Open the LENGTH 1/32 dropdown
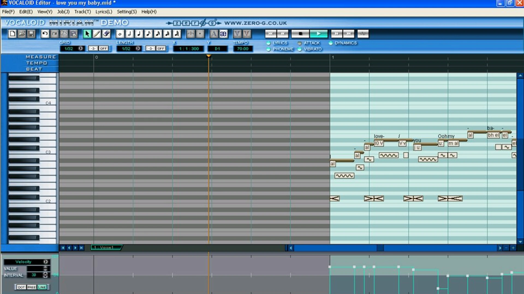The width and height of the screenshot is (524, 294). tap(138, 48)
